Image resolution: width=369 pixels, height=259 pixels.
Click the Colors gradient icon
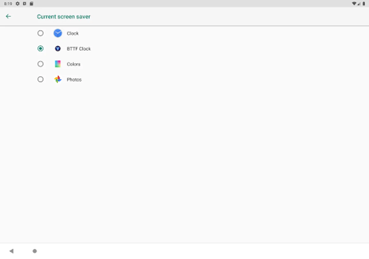pyautogui.click(x=58, y=64)
